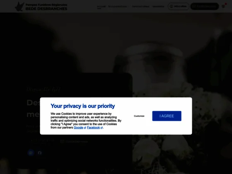Open the Google partner link
The image size is (232, 174).
(x=78, y=128)
